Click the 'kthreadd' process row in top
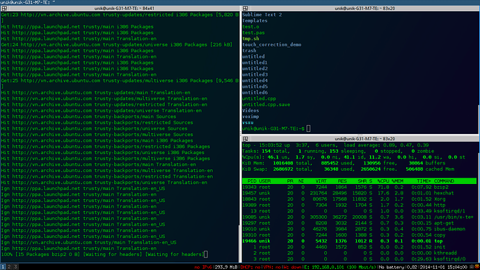Image resolution: width=480 pixels, height=270 pixels. [359, 253]
